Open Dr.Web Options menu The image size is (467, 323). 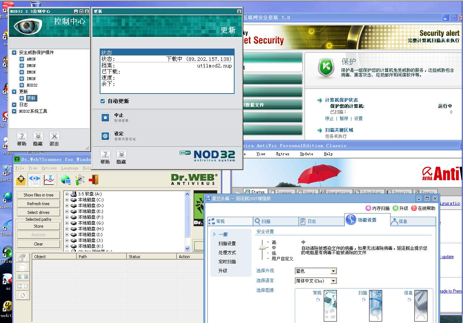pos(49,168)
